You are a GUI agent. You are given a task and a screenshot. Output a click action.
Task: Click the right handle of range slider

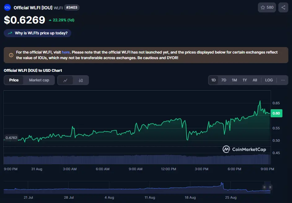[x=270, y=187]
